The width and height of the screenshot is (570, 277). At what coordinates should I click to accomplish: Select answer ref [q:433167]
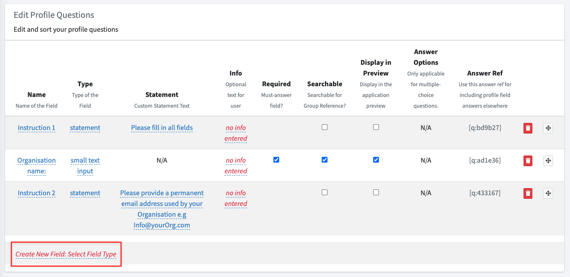[x=485, y=193]
